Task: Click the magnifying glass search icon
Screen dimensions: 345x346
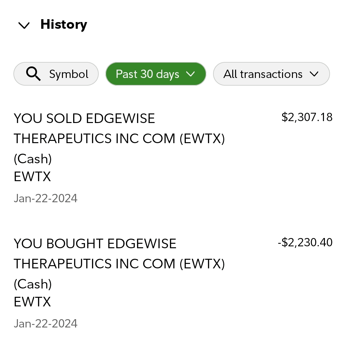Action: (33, 74)
